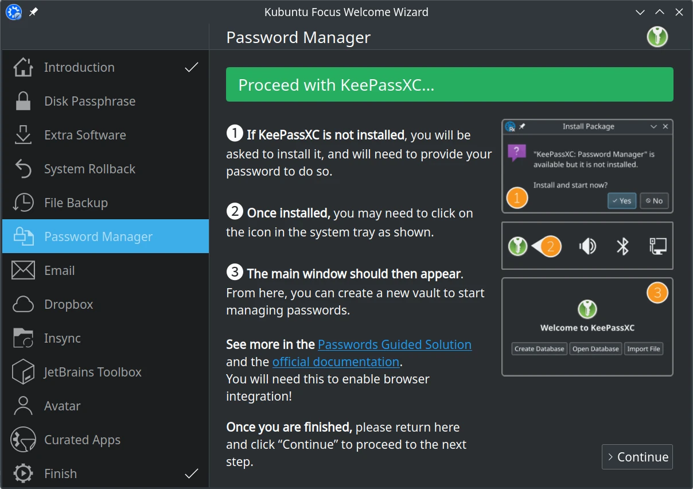This screenshot has height=489, width=693.
Task: Click the Email envelope icon
Action: (23, 271)
